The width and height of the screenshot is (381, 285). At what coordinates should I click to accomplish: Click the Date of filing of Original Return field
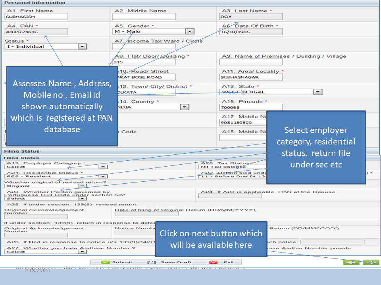click(x=146, y=214)
